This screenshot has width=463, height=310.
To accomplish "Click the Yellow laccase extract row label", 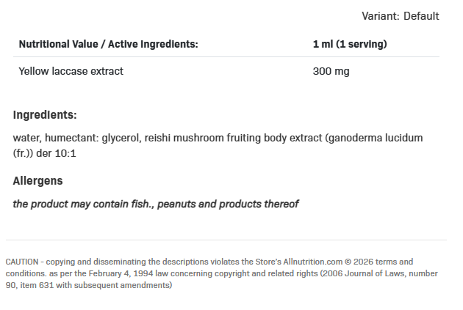I will click(71, 71).
